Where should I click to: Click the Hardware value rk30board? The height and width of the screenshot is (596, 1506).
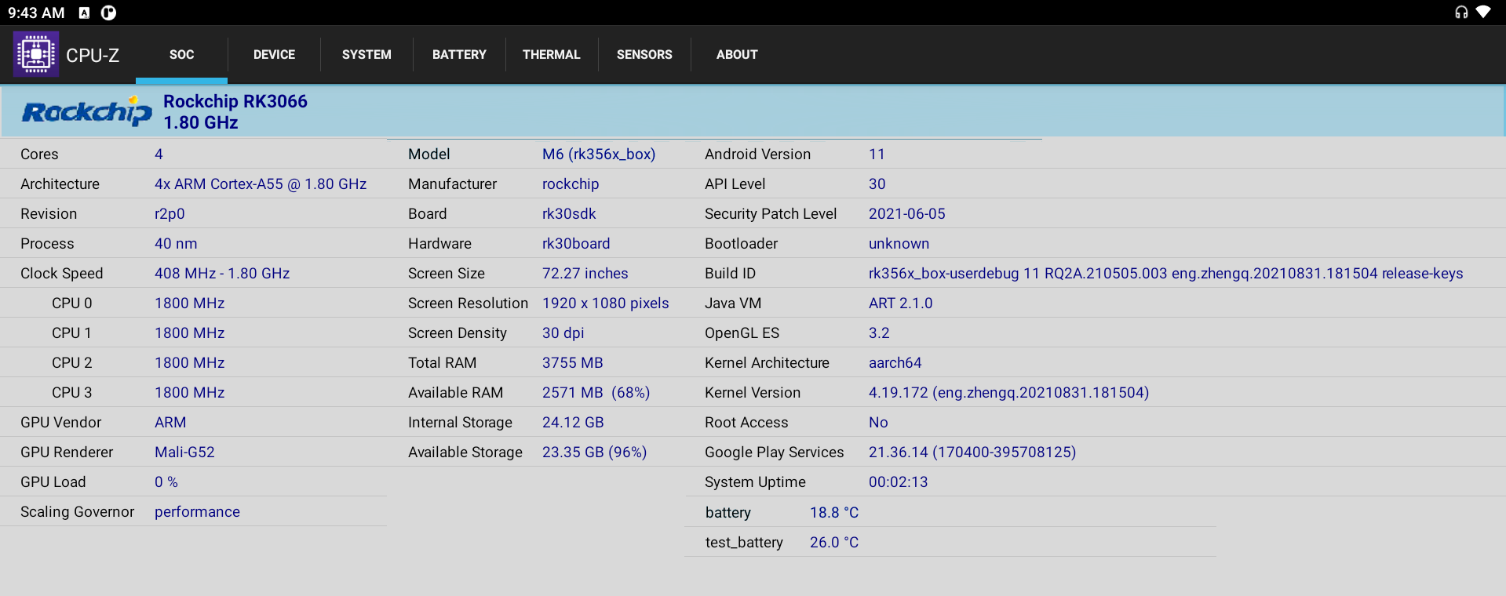[576, 244]
